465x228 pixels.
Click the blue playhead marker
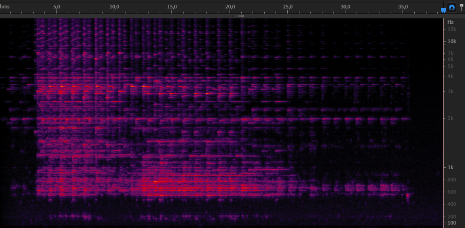pos(443,10)
